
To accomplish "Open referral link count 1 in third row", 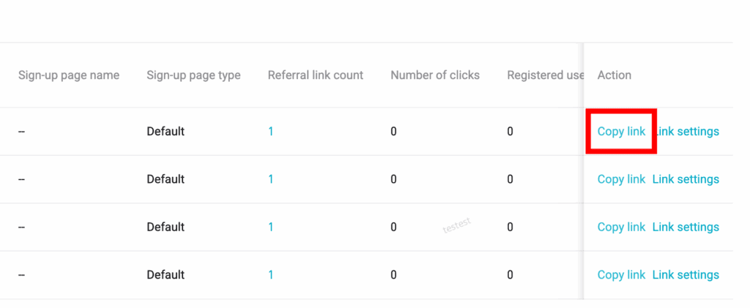I will pyautogui.click(x=271, y=227).
